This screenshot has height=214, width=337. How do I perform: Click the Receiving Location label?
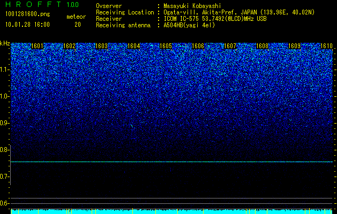pyautogui.click(x=125, y=12)
